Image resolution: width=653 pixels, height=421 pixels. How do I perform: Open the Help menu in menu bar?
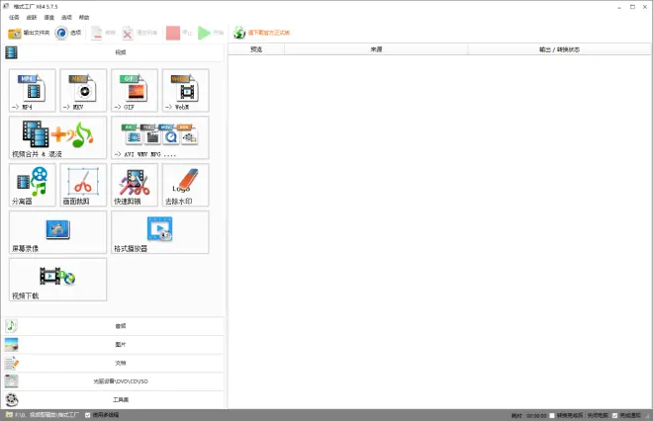coord(84,18)
